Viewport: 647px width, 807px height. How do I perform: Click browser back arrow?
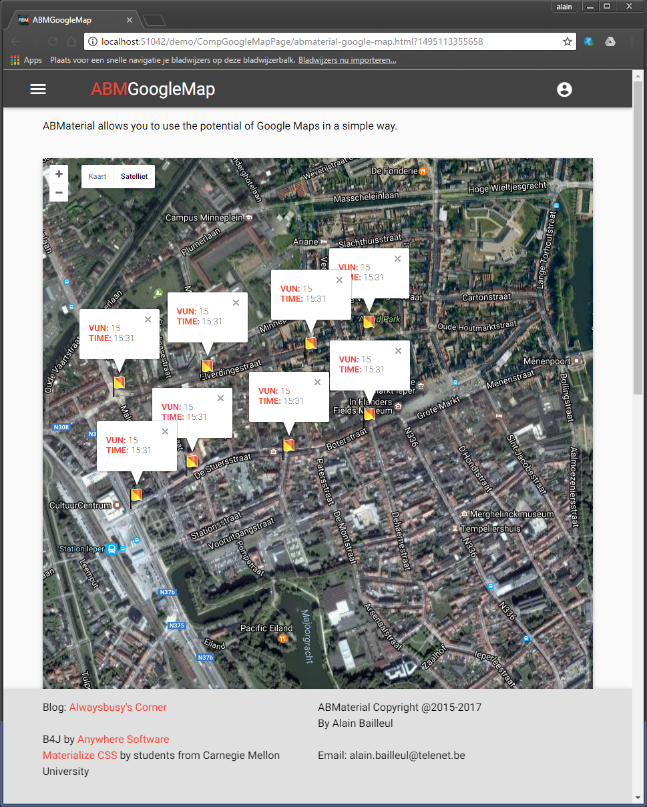[x=16, y=41]
